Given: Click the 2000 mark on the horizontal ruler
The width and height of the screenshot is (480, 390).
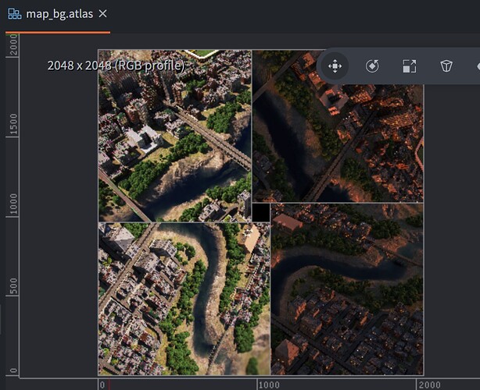Looking at the screenshot, I should 428,385.
